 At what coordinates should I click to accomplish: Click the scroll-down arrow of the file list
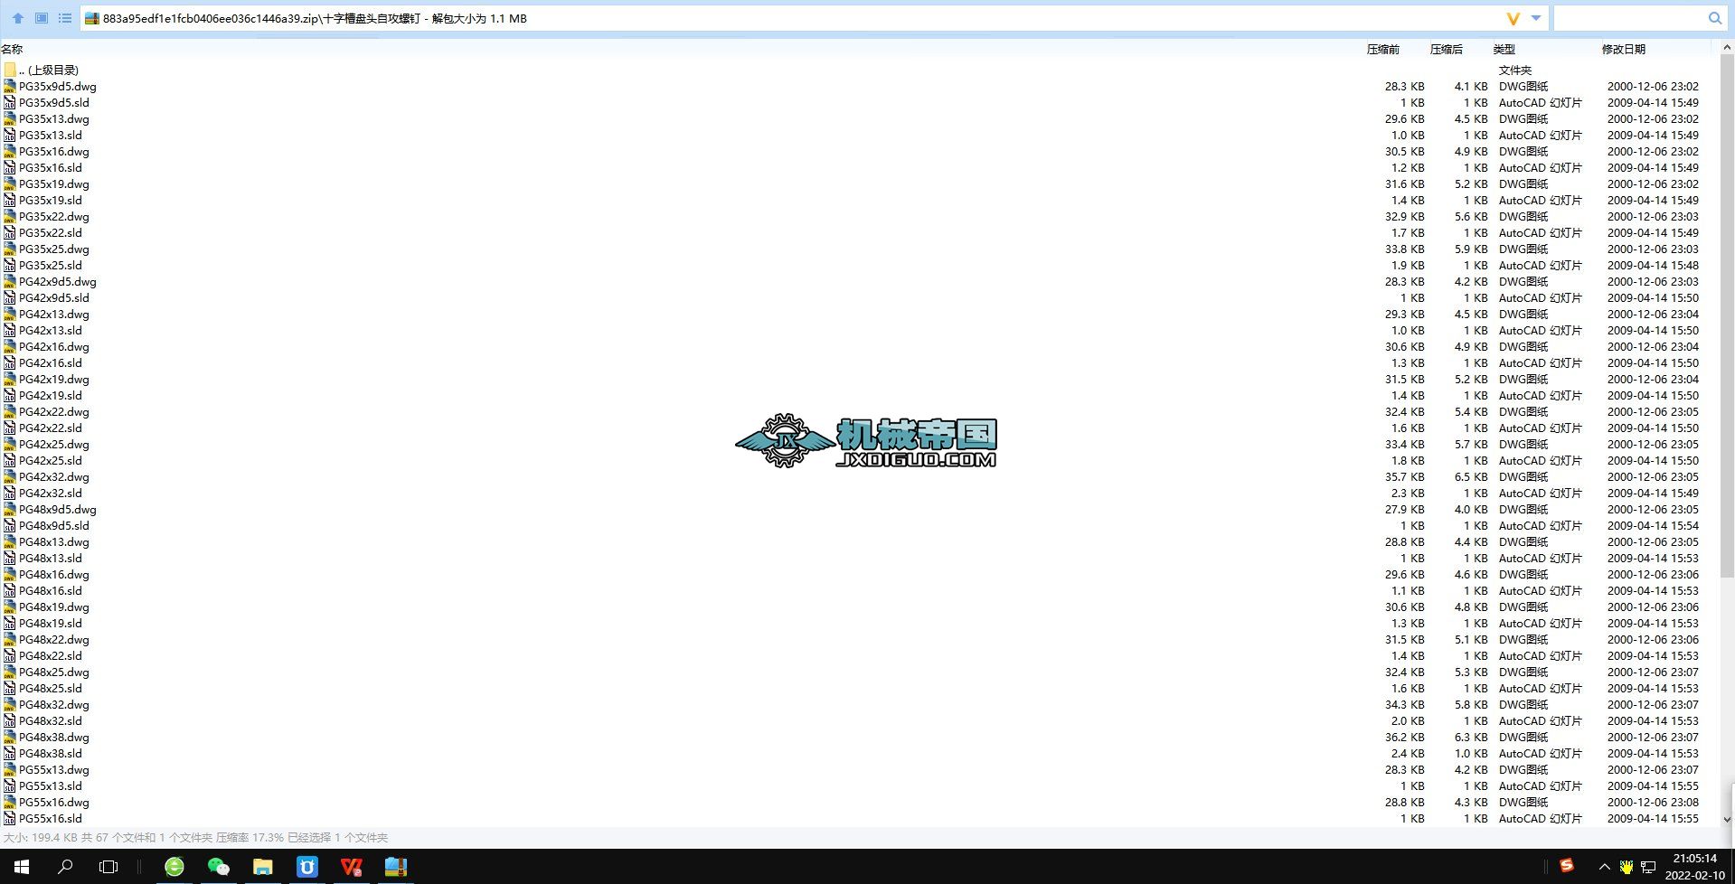1727,819
